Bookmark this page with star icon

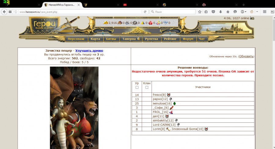pos(200,12)
